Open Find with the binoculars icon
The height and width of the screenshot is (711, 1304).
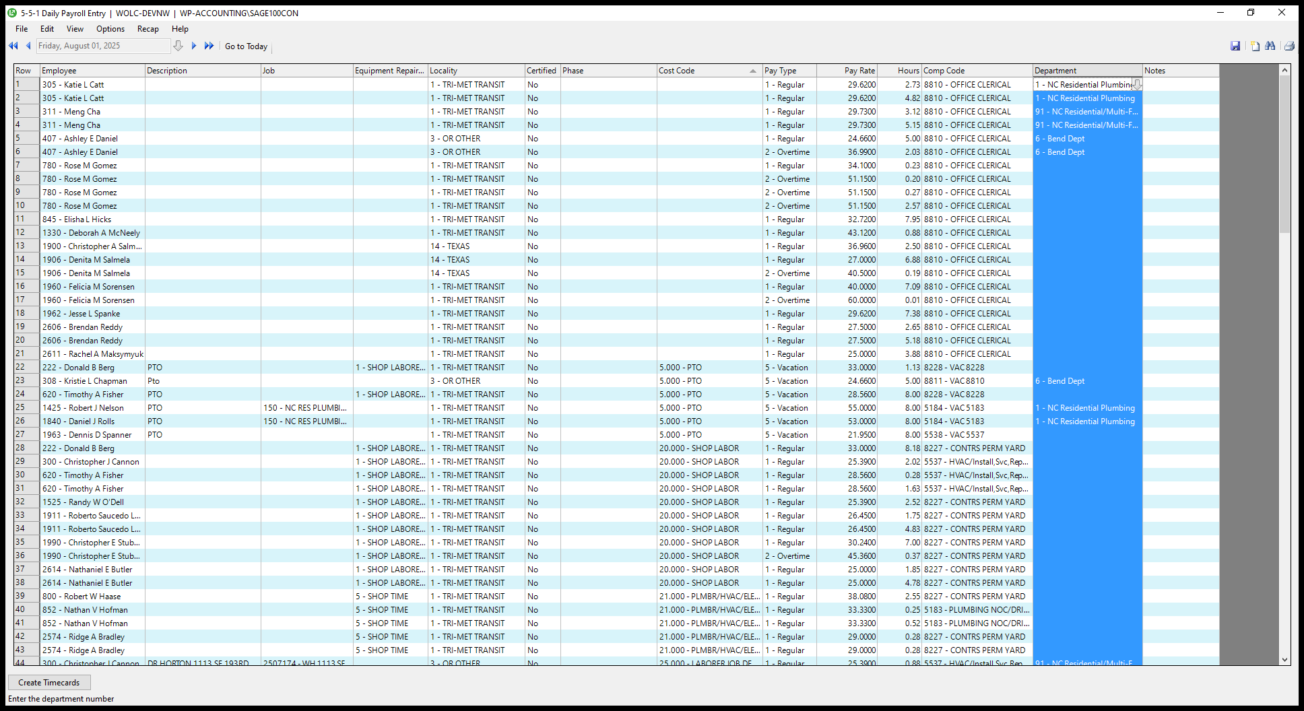pyautogui.click(x=1270, y=46)
